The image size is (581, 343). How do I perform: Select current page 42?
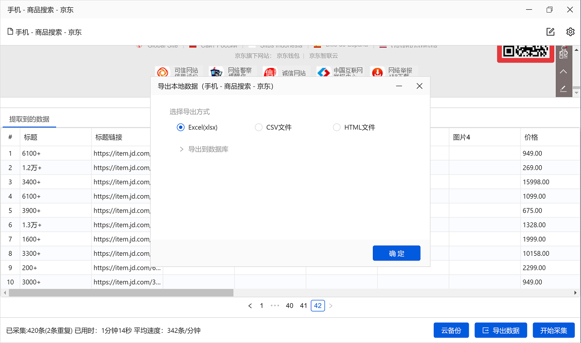(318, 306)
